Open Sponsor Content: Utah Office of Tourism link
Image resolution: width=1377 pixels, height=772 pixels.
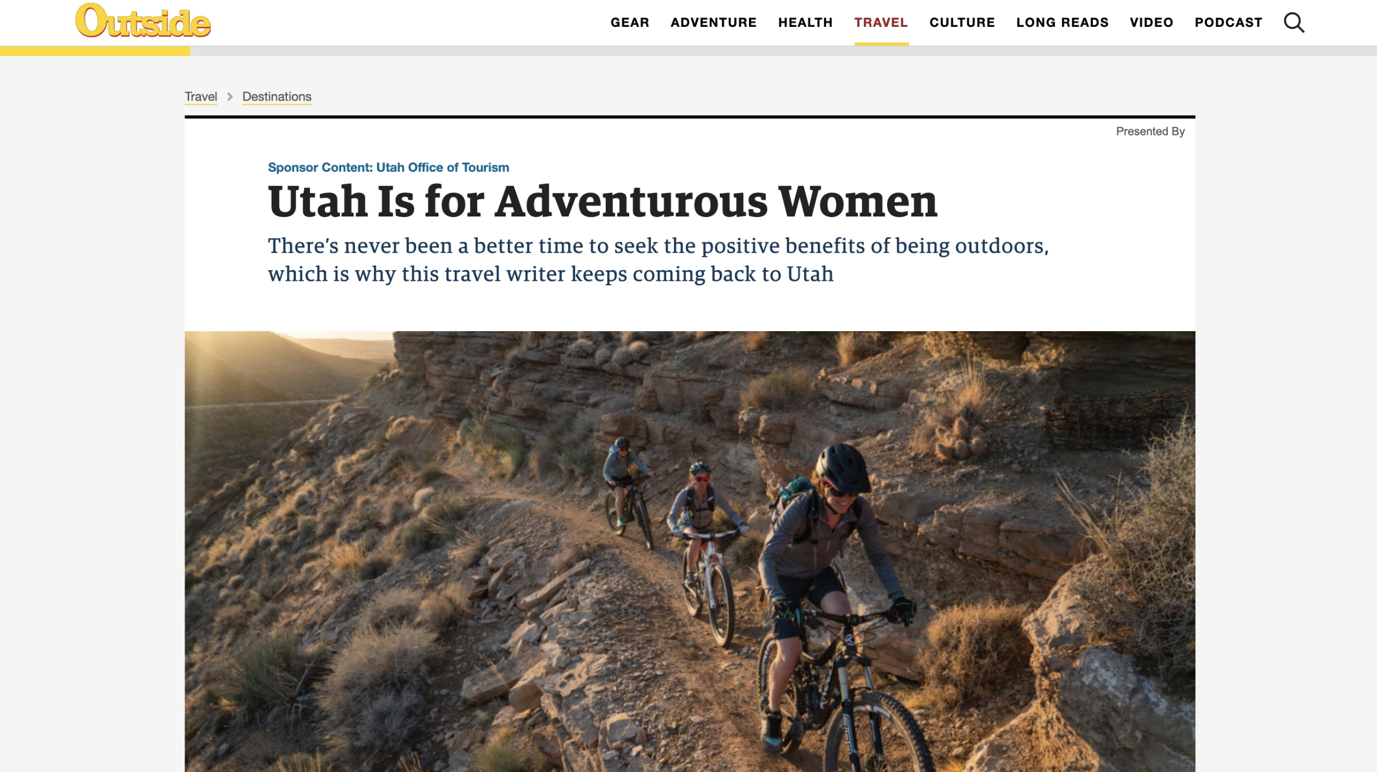[x=388, y=167]
